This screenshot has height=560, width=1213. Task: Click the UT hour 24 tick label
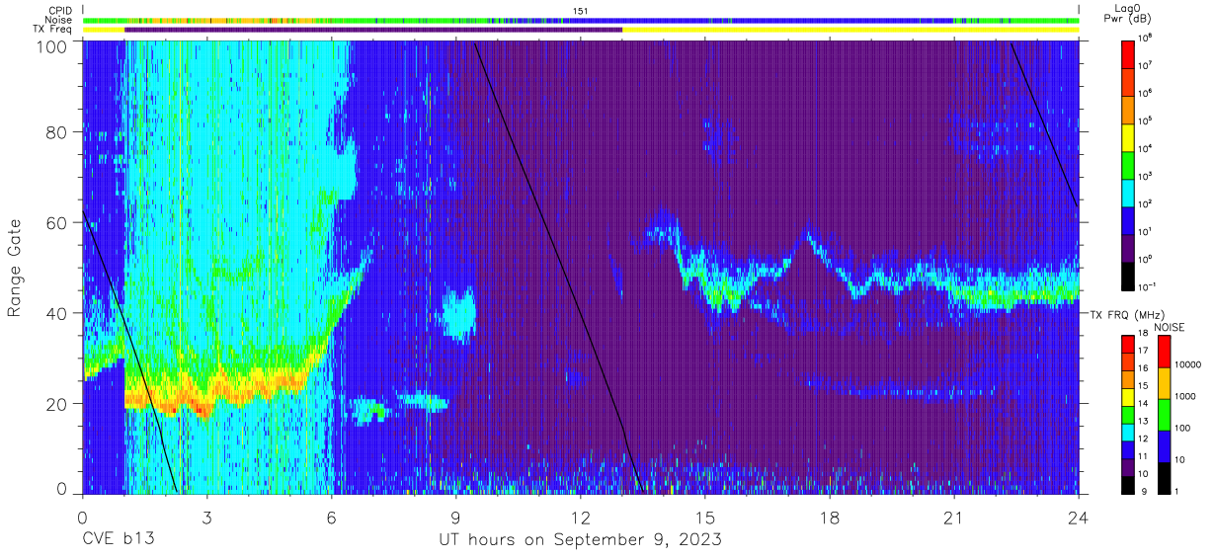(1078, 519)
